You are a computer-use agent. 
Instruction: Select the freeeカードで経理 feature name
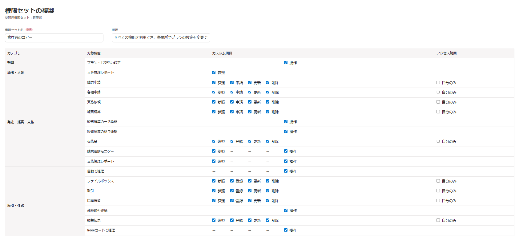(101, 230)
